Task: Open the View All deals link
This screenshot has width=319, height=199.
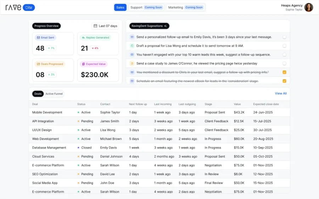Action: pyautogui.click(x=281, y=93)
